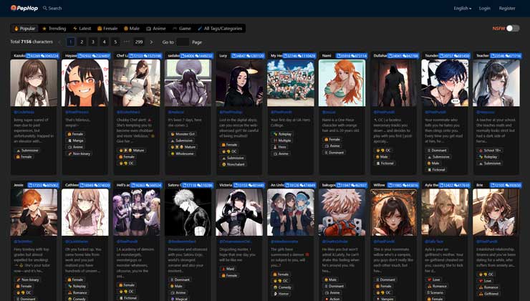Click the School 18+ tag on Teacher card

(491, 150)
